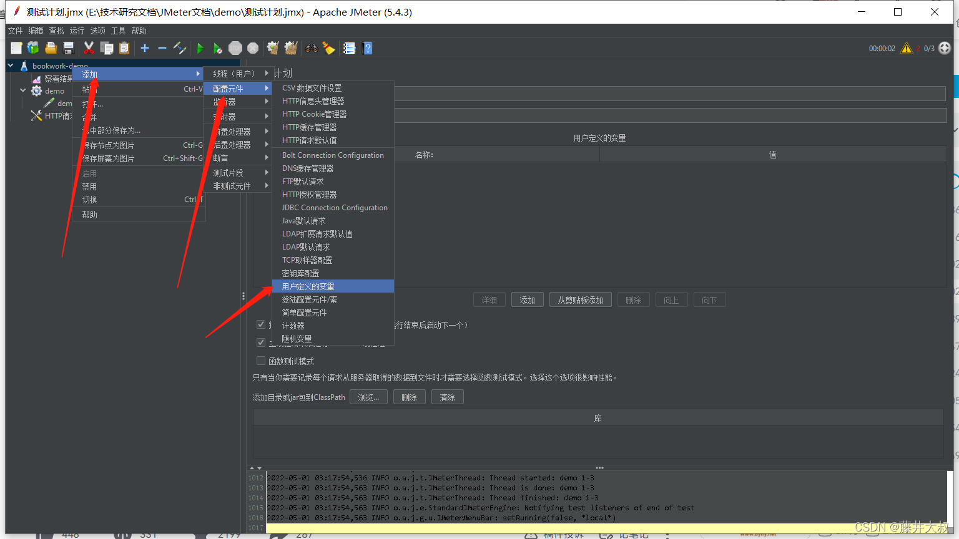Viewport: 959px width, 539px height.
Task: Choose HTTP请求默认值 menu item
Action: 333,140
